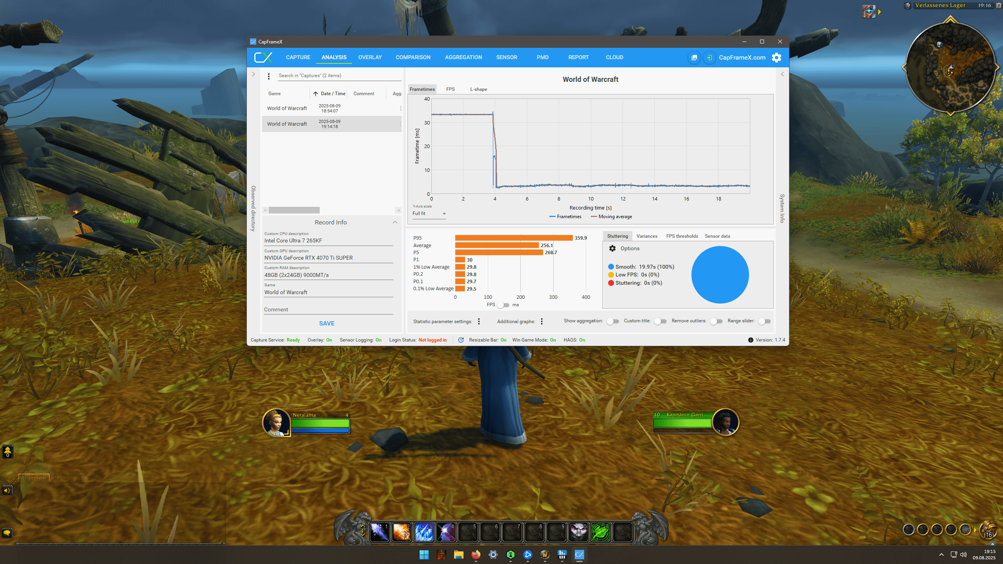This screenshot has width=1003, height=564.
Task: Click the screenshot icon in header
Action: [694, 58]
